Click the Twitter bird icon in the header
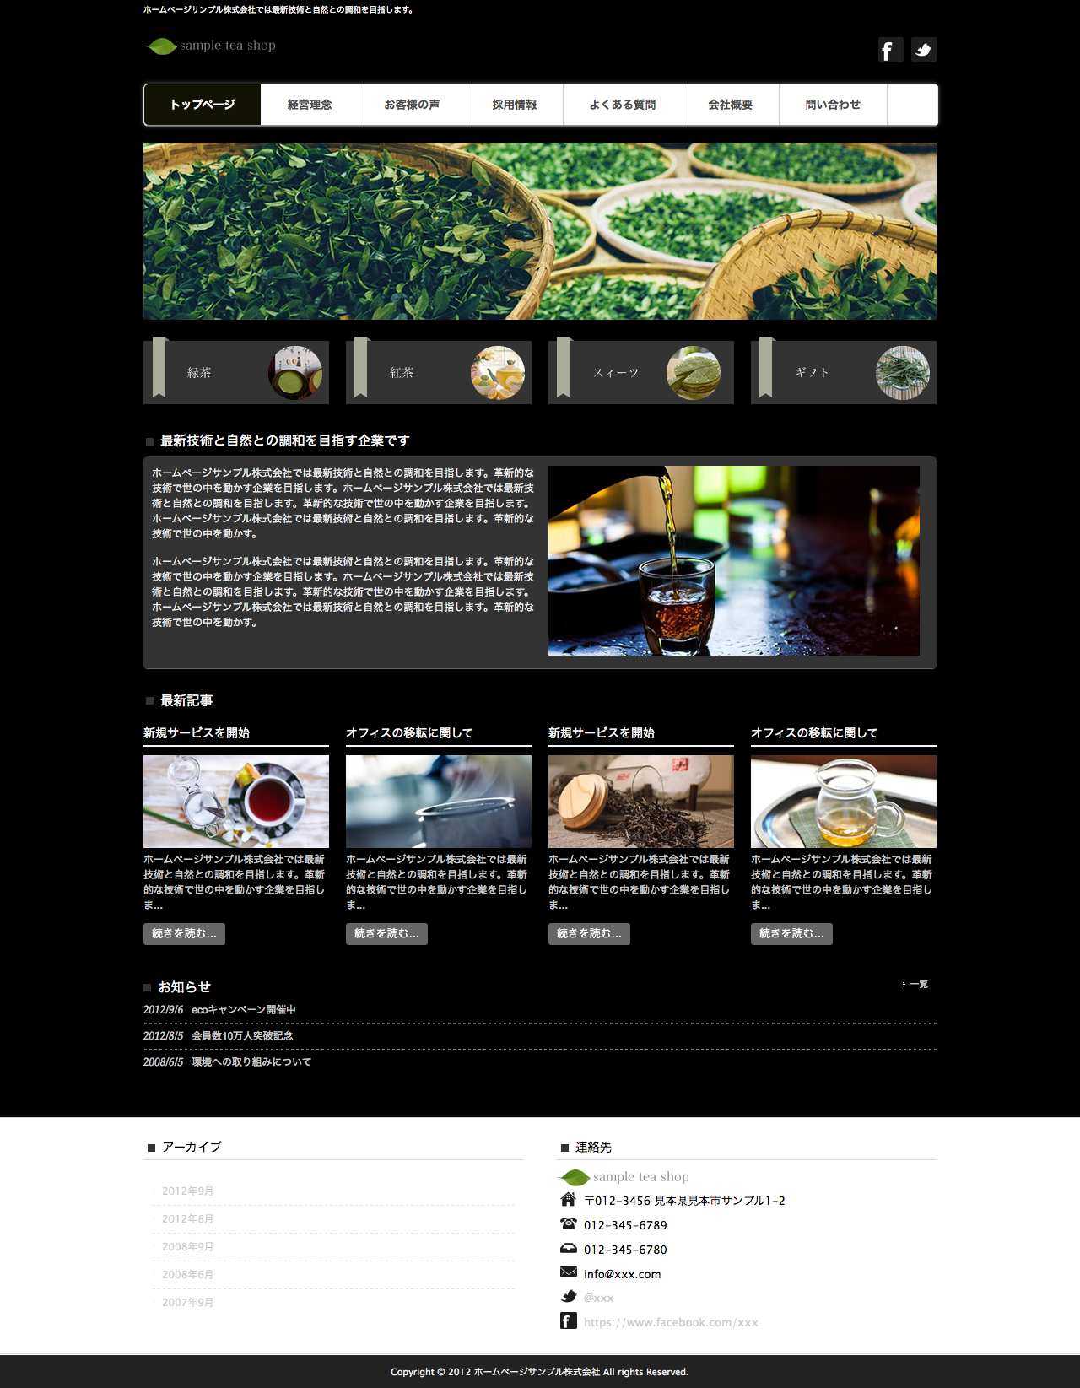This screenshot has height=1388, width=1080. 923,51
